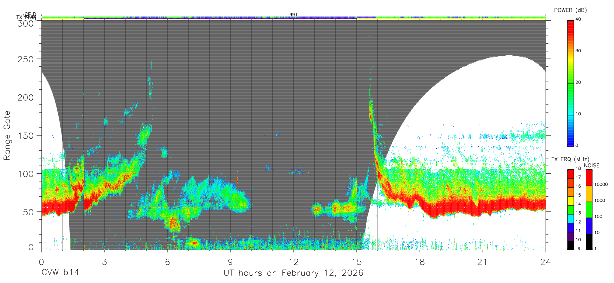Viewport: 614px width, 283px height.
Task: Click the 10 label on the power scale
Action: coord(579,114)
